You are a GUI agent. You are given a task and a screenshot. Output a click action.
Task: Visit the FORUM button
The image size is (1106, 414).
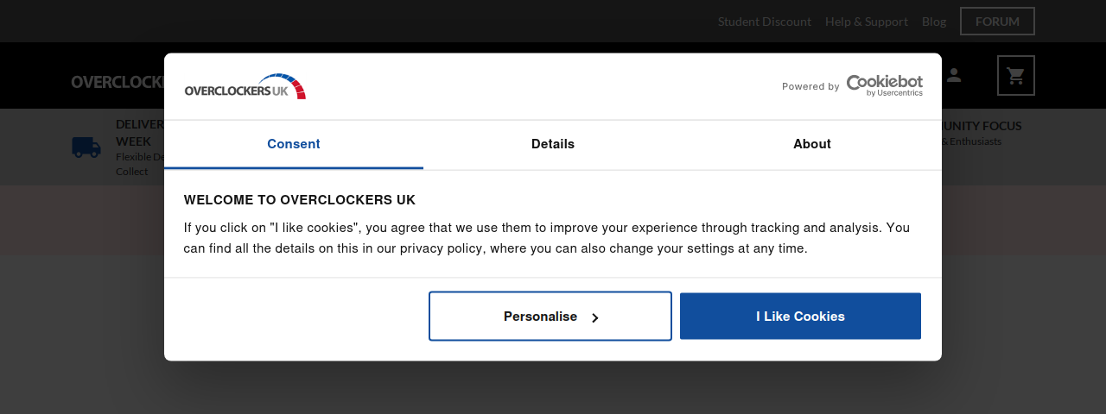point(997,22)
